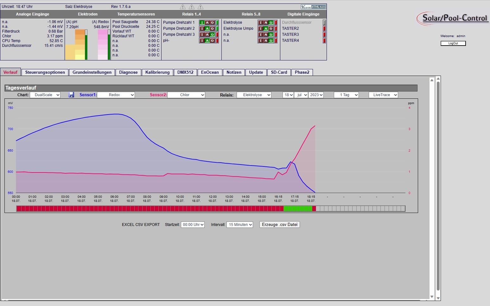
Task: Click the green segment of relay timeline
Action: pos(298,209)
